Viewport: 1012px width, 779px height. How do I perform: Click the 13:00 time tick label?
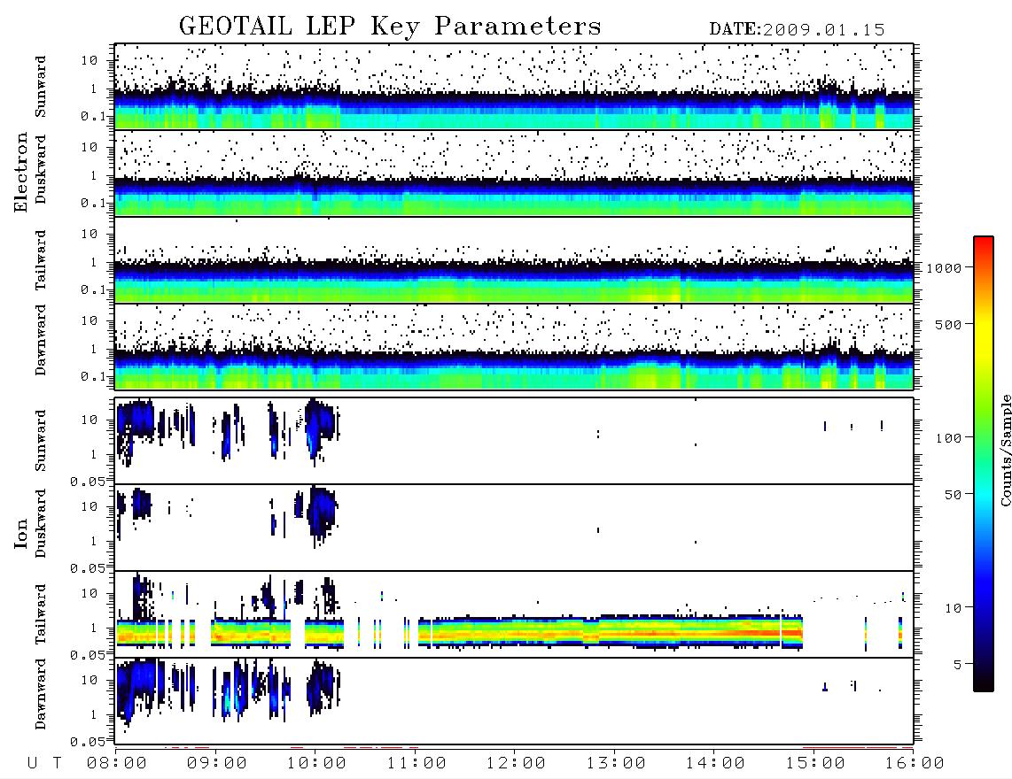[616, 764]
